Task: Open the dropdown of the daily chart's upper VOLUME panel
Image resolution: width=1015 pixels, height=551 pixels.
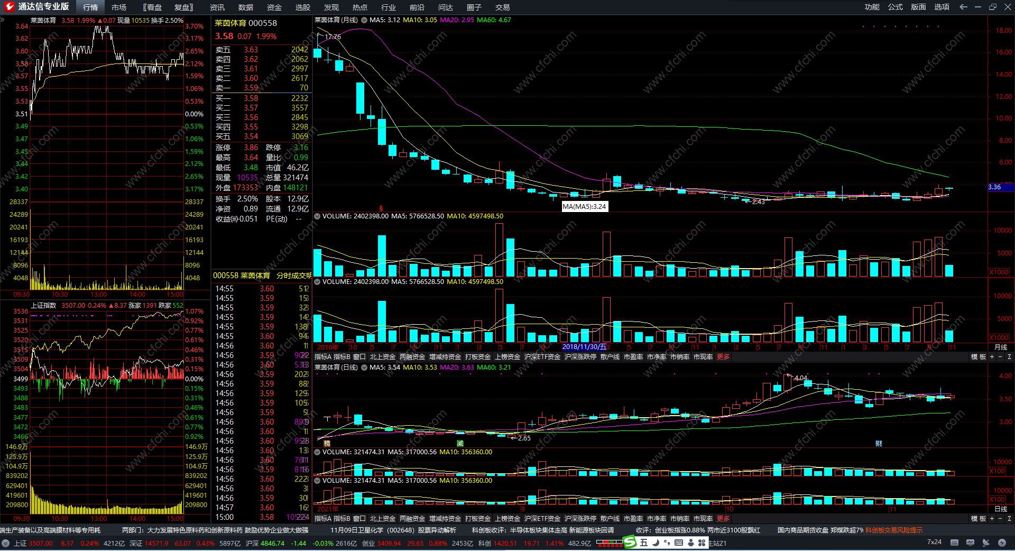Action: 317,452
